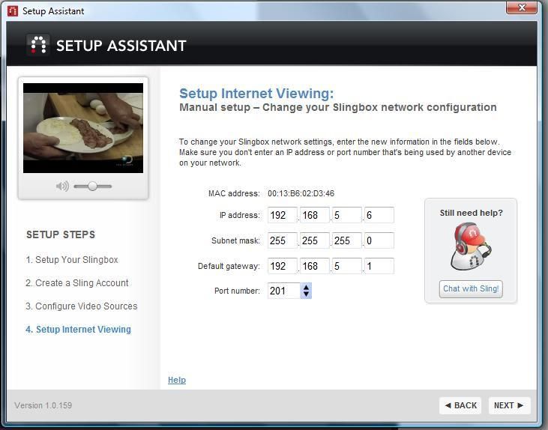Screen dimensions: 548x430
Task: Adjust the video preview volume slider
Action: click(x=93, y=187)
